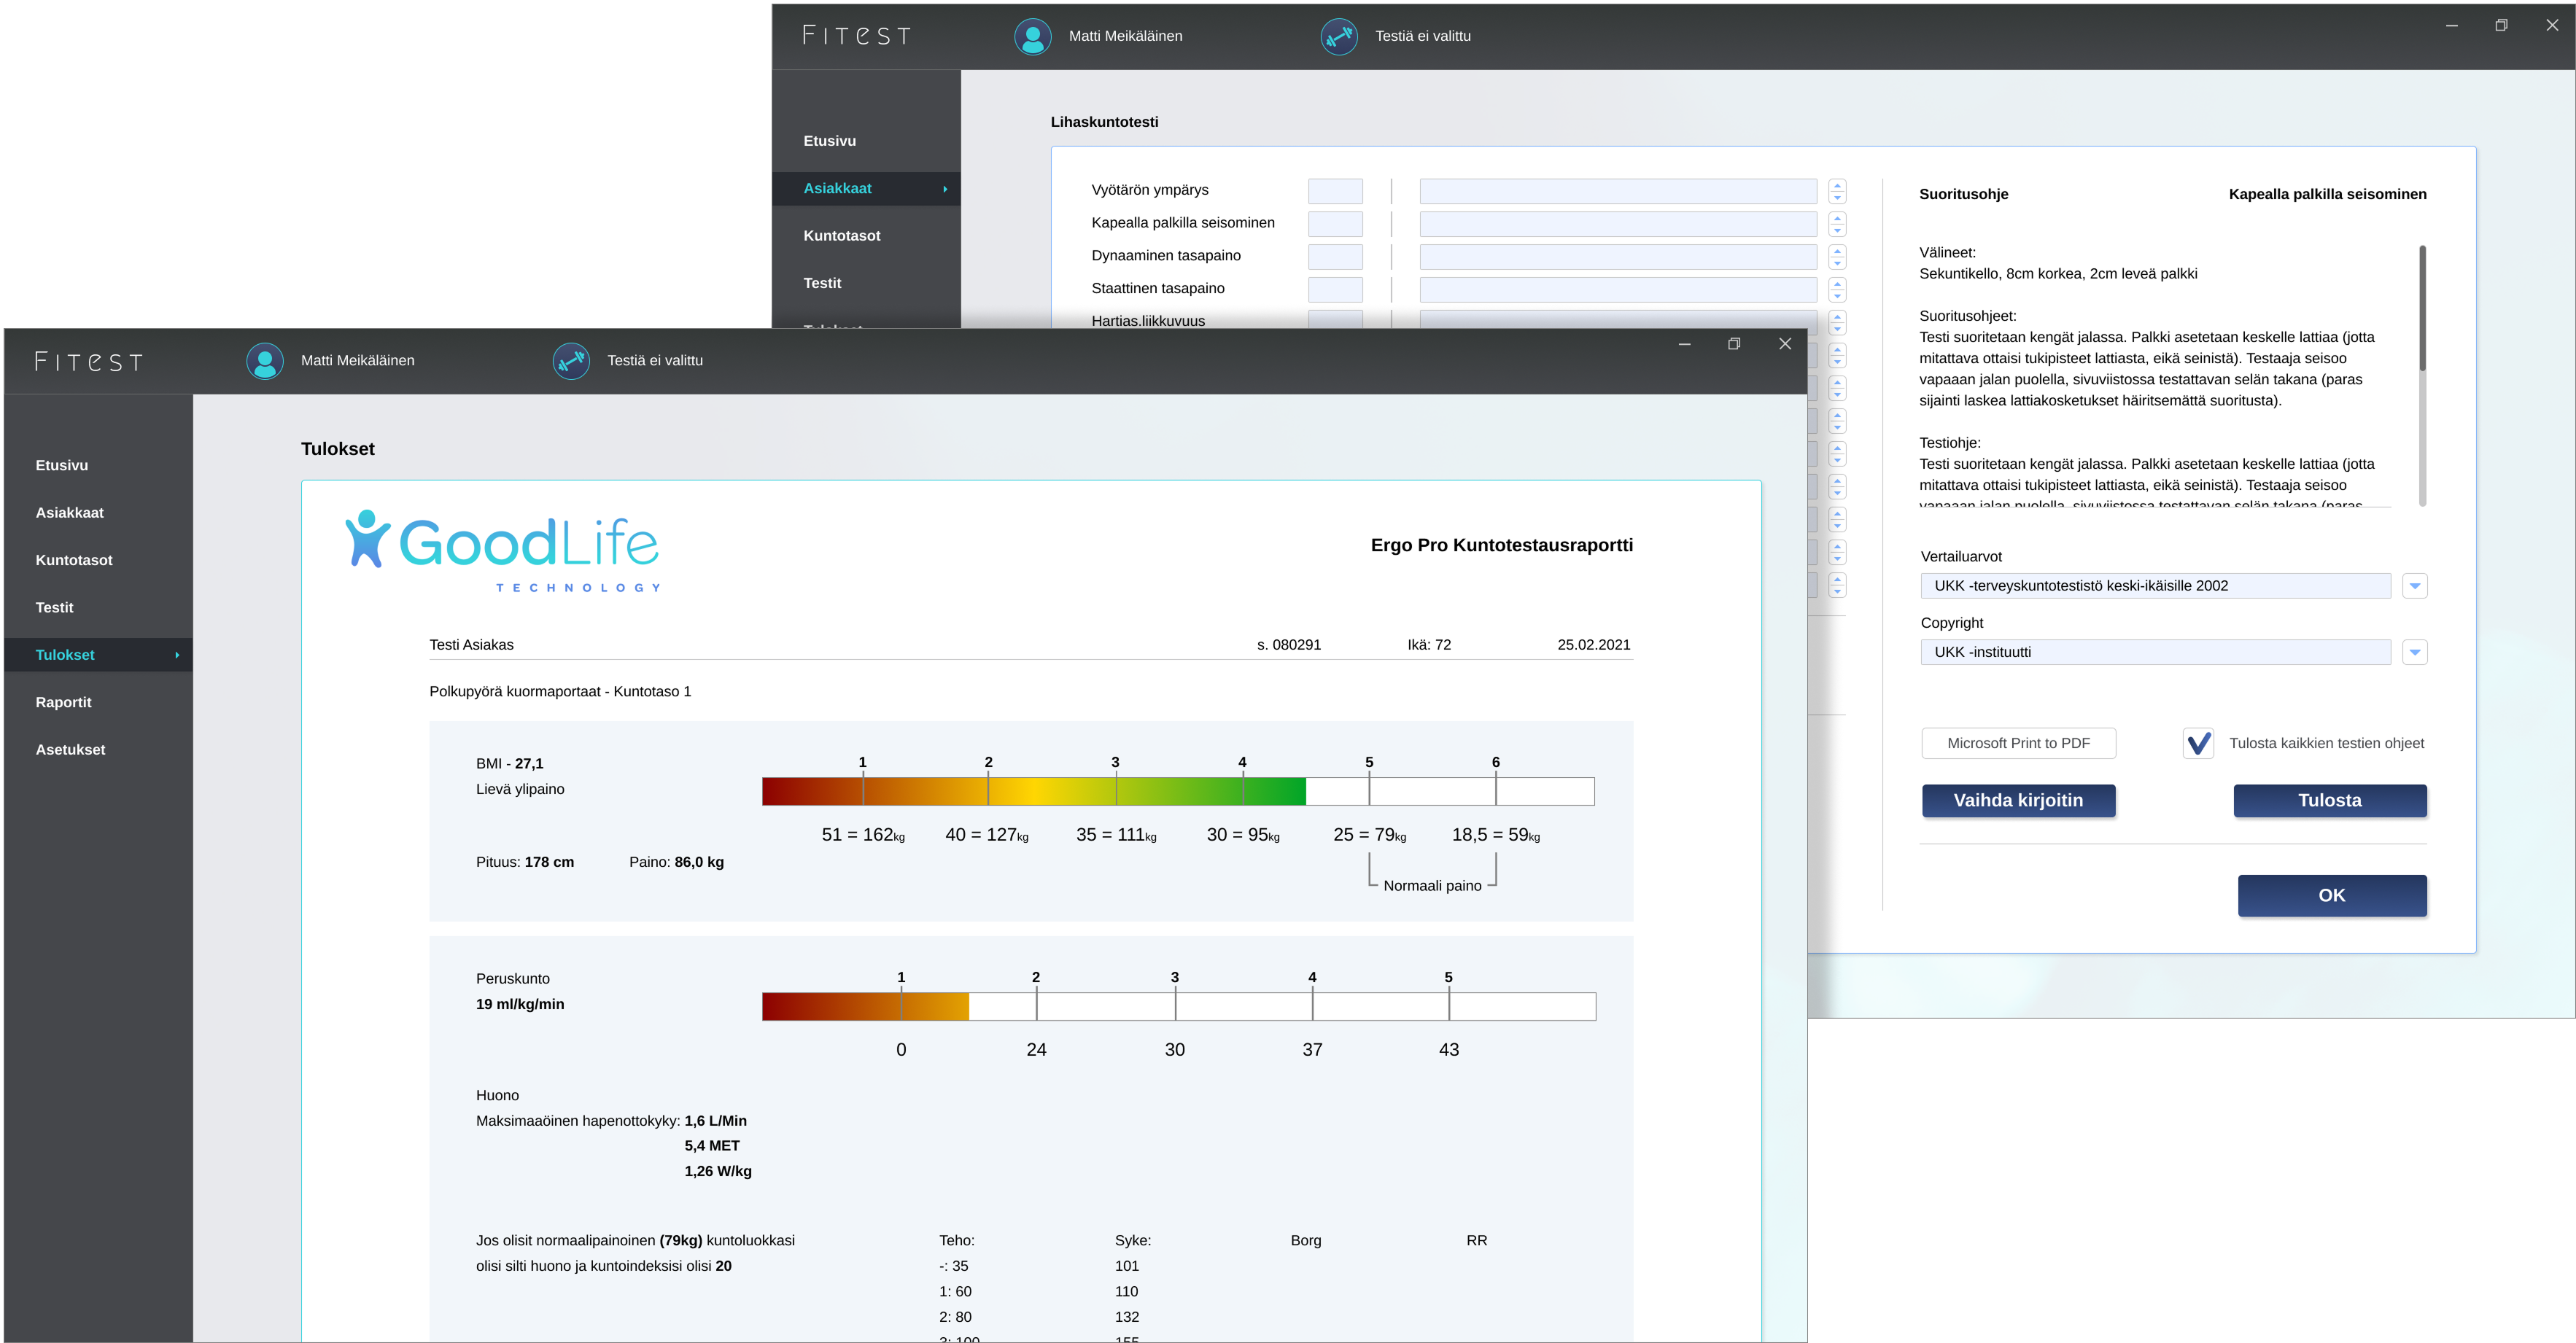Screen dimensions: 2576x1343
Task: Minimize the front Tulokset window
Action: (x=1684, y=344)
